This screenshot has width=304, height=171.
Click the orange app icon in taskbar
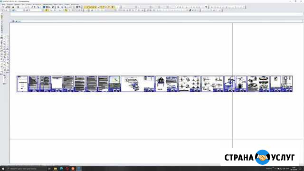73,169
